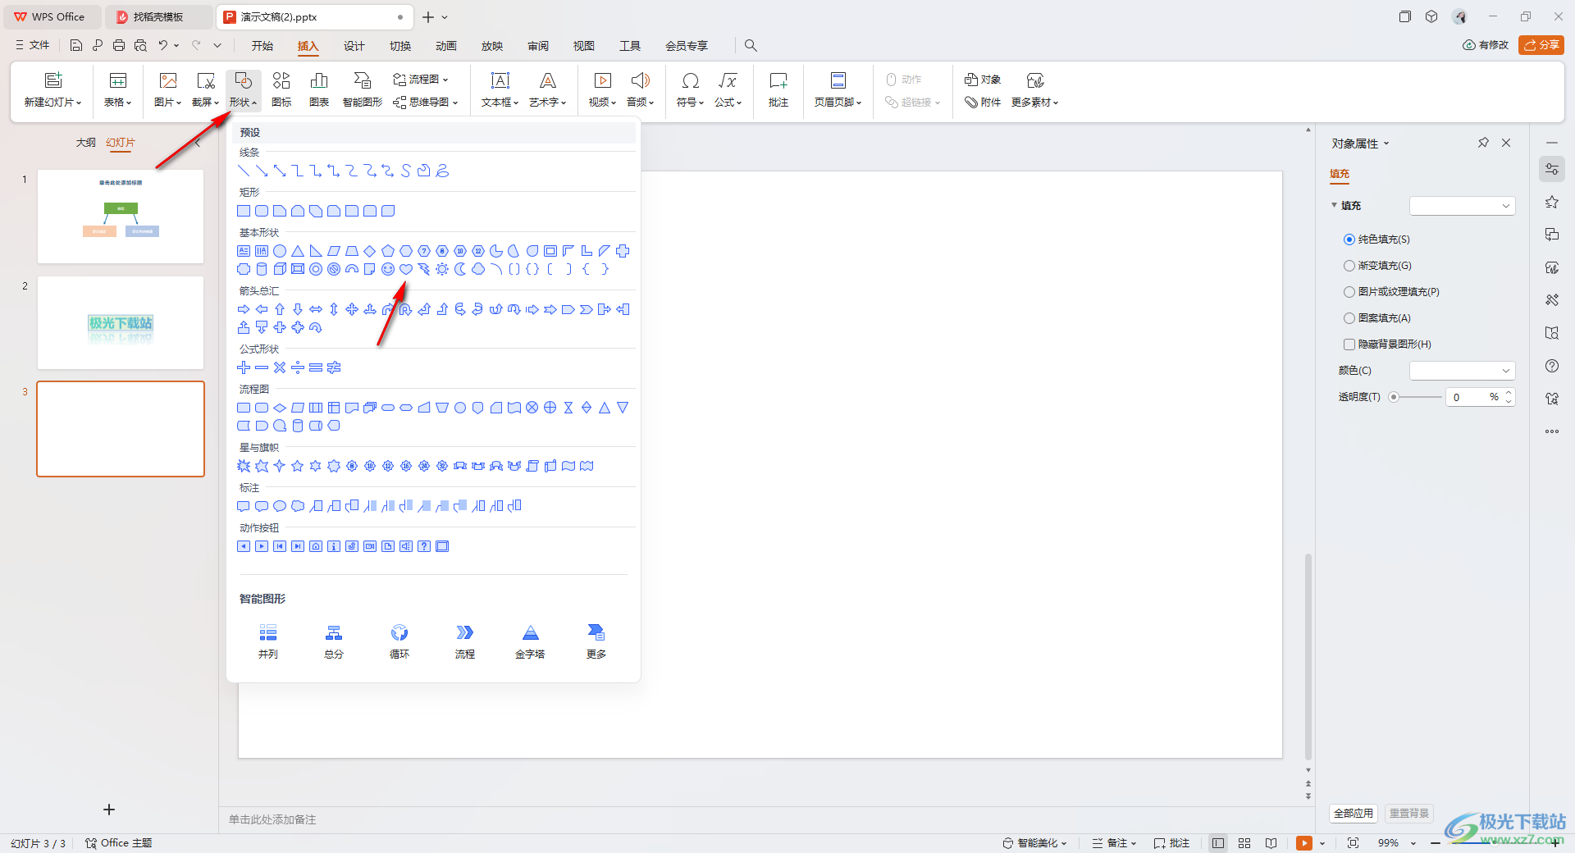Select slide 2 thumbnail

121,323
